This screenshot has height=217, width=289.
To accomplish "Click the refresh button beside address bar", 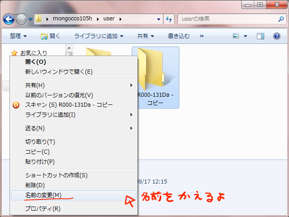I will tap(169, 19).
